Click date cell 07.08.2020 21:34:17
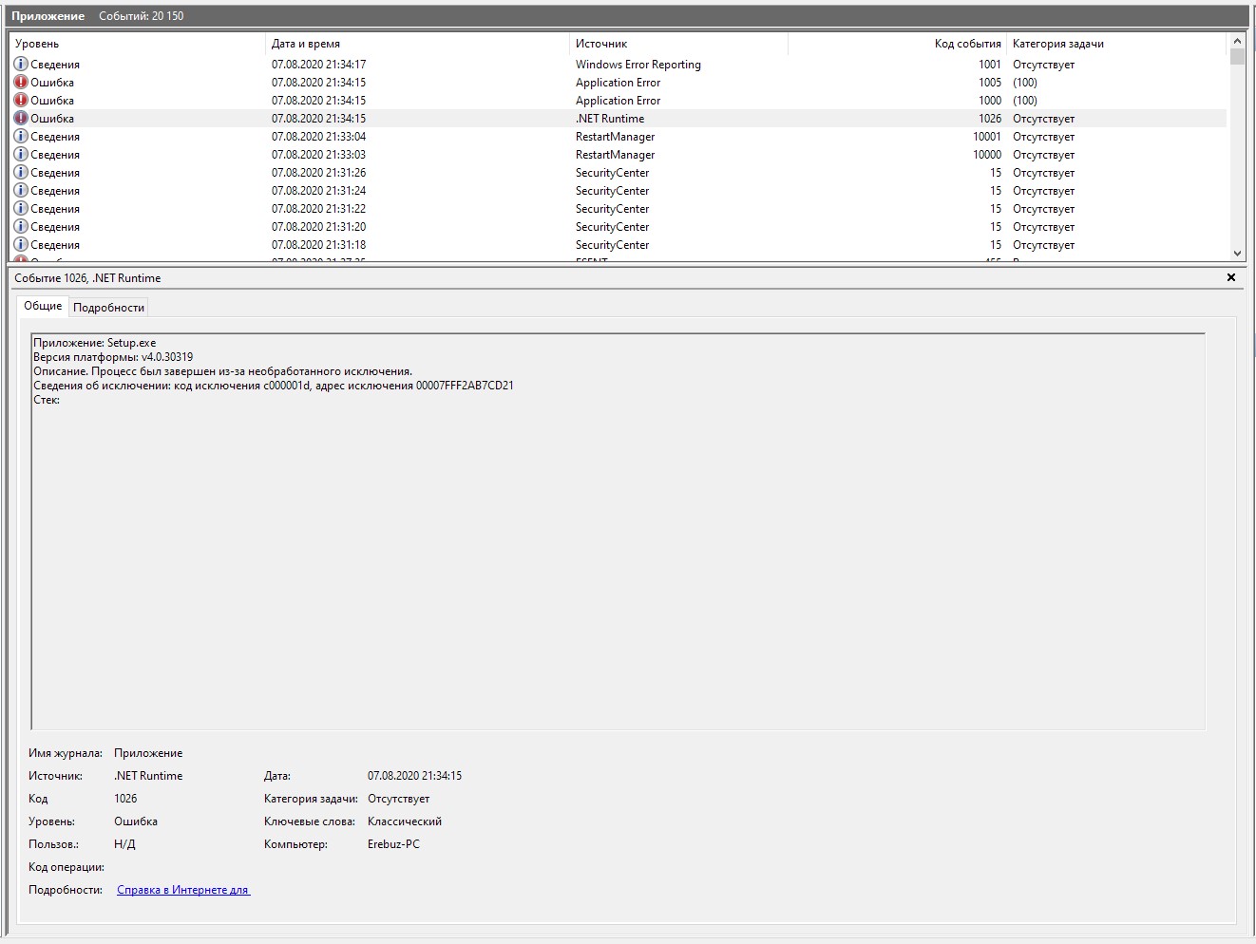 point(318,65)
